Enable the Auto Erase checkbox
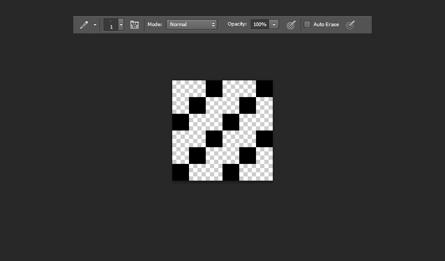This screenshot has width=445, height=261. tap(307, 25)
